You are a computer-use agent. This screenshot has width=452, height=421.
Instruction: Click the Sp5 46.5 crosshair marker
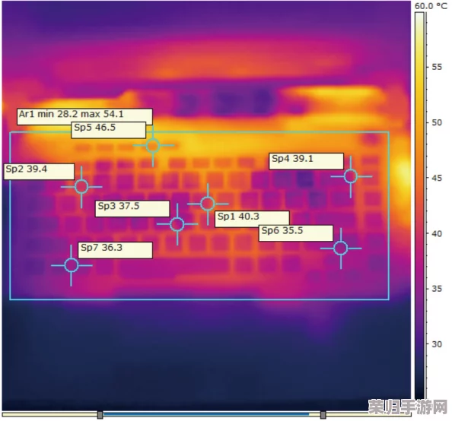(153, 146)
